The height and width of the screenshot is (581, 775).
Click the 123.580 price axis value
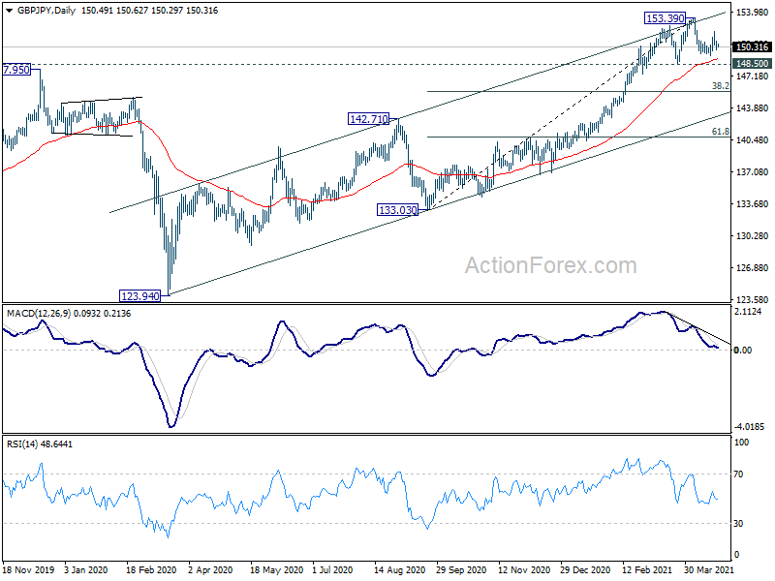(753, 299)
